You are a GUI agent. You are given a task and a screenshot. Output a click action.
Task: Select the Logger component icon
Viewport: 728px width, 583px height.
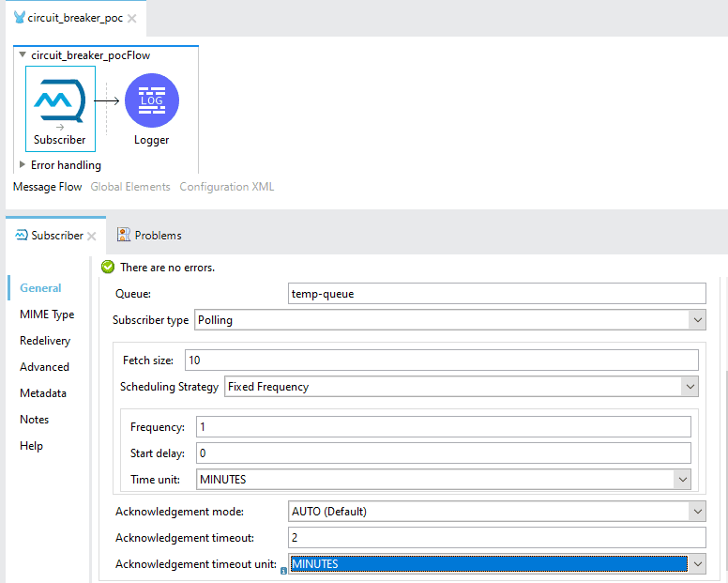152,100
